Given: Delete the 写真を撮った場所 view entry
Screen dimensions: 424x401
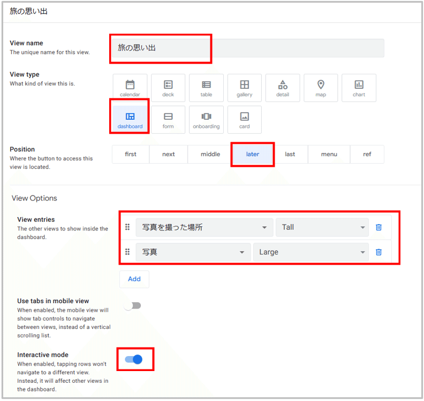Looking at the screenshot, I should pyautogui.click(x=378, y=227).
